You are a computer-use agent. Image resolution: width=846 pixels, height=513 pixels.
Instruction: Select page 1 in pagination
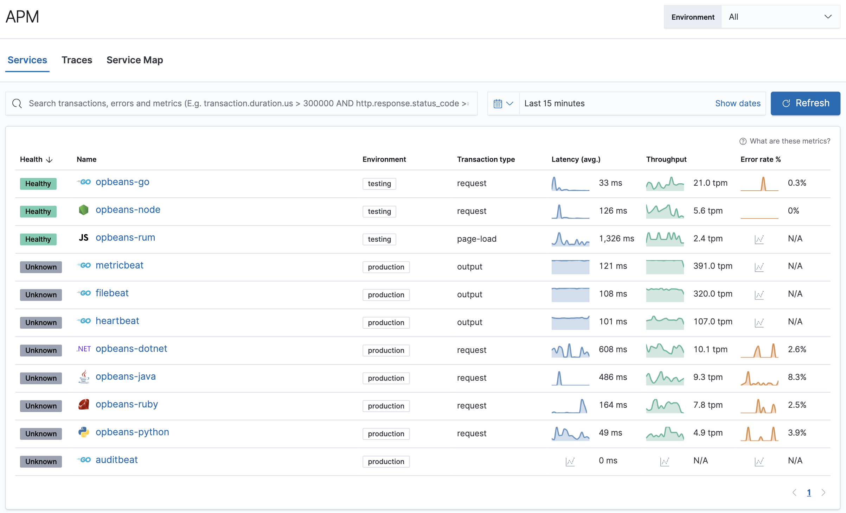(x=809, y=493)
